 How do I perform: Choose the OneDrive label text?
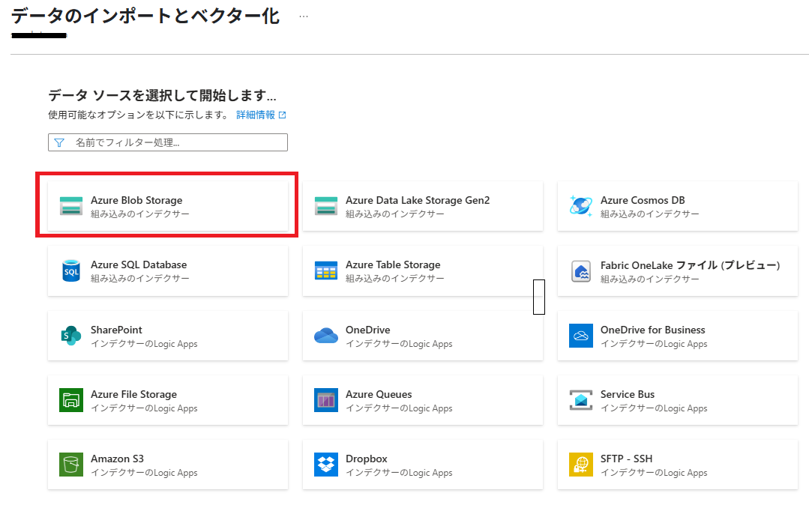368,330
